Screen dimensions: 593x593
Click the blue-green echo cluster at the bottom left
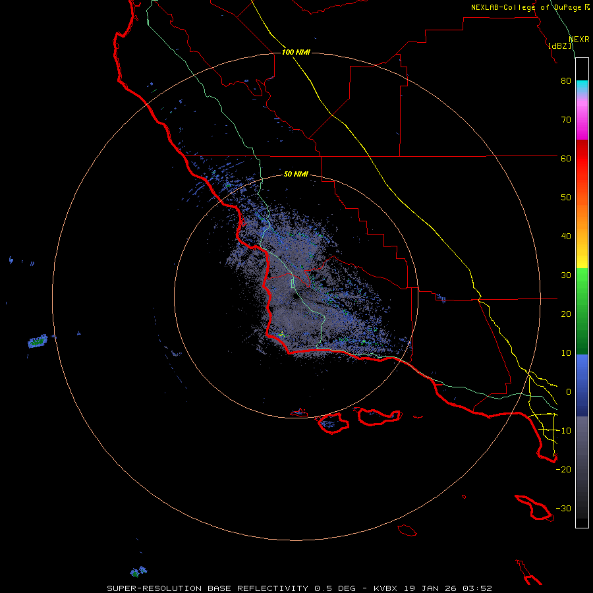point(138,571)
